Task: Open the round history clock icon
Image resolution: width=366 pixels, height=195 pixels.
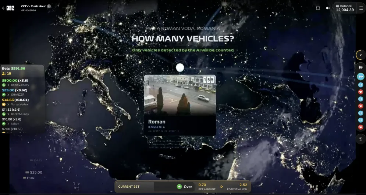Action: coord(360,139)
